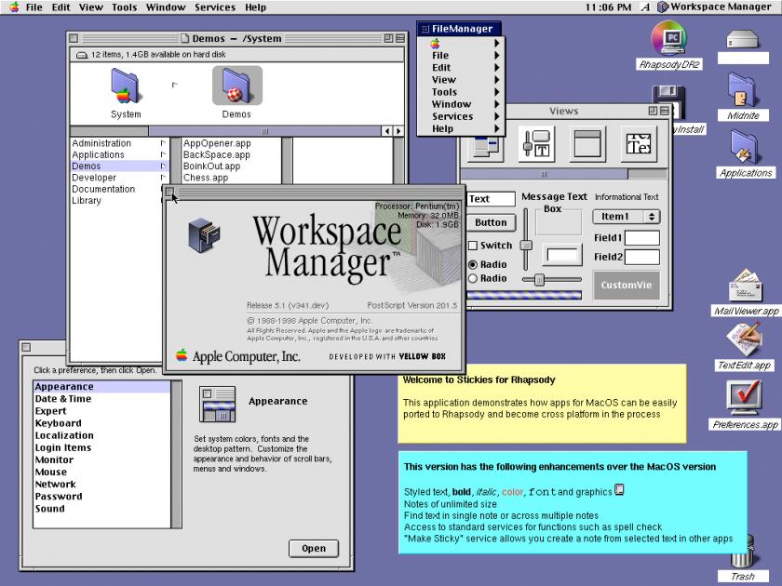Click the Button control in the Views window
782x586 pixels.
pyautogui.click(x=491, y=222)
